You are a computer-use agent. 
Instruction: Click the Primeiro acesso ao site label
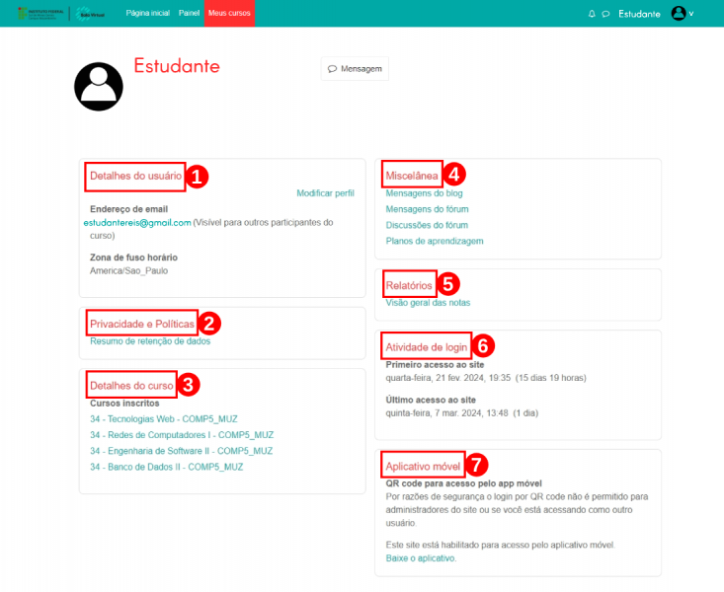[435, 365]
